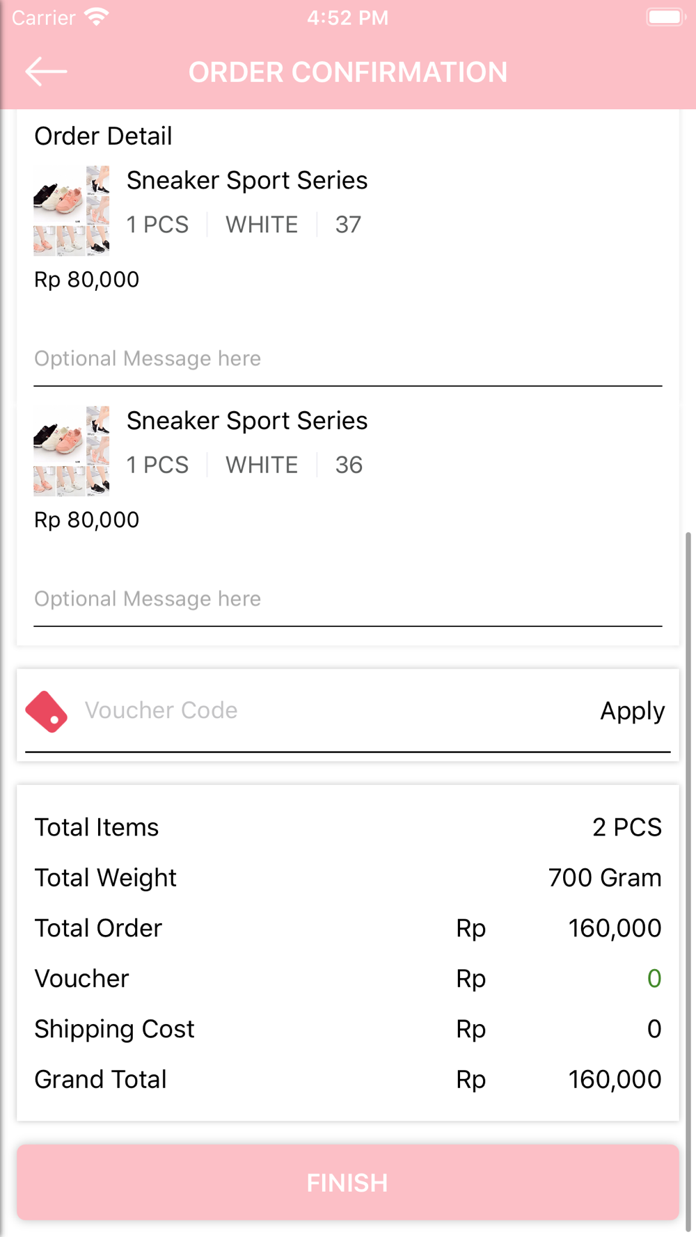Tap the Wi-Fi status icon
The height and width of the screenshot is (1237, 696).
97,17
